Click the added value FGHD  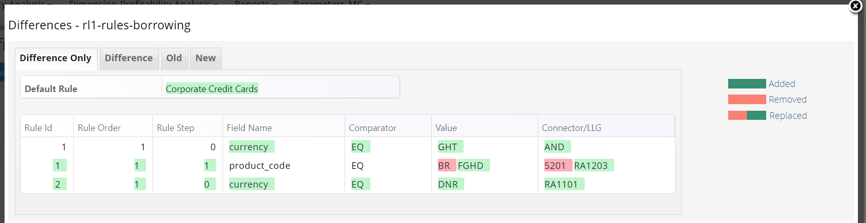pos(473,165)
